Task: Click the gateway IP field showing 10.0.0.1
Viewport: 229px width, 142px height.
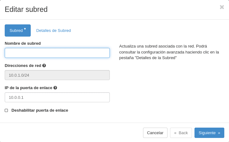Action: click(57, 97)
